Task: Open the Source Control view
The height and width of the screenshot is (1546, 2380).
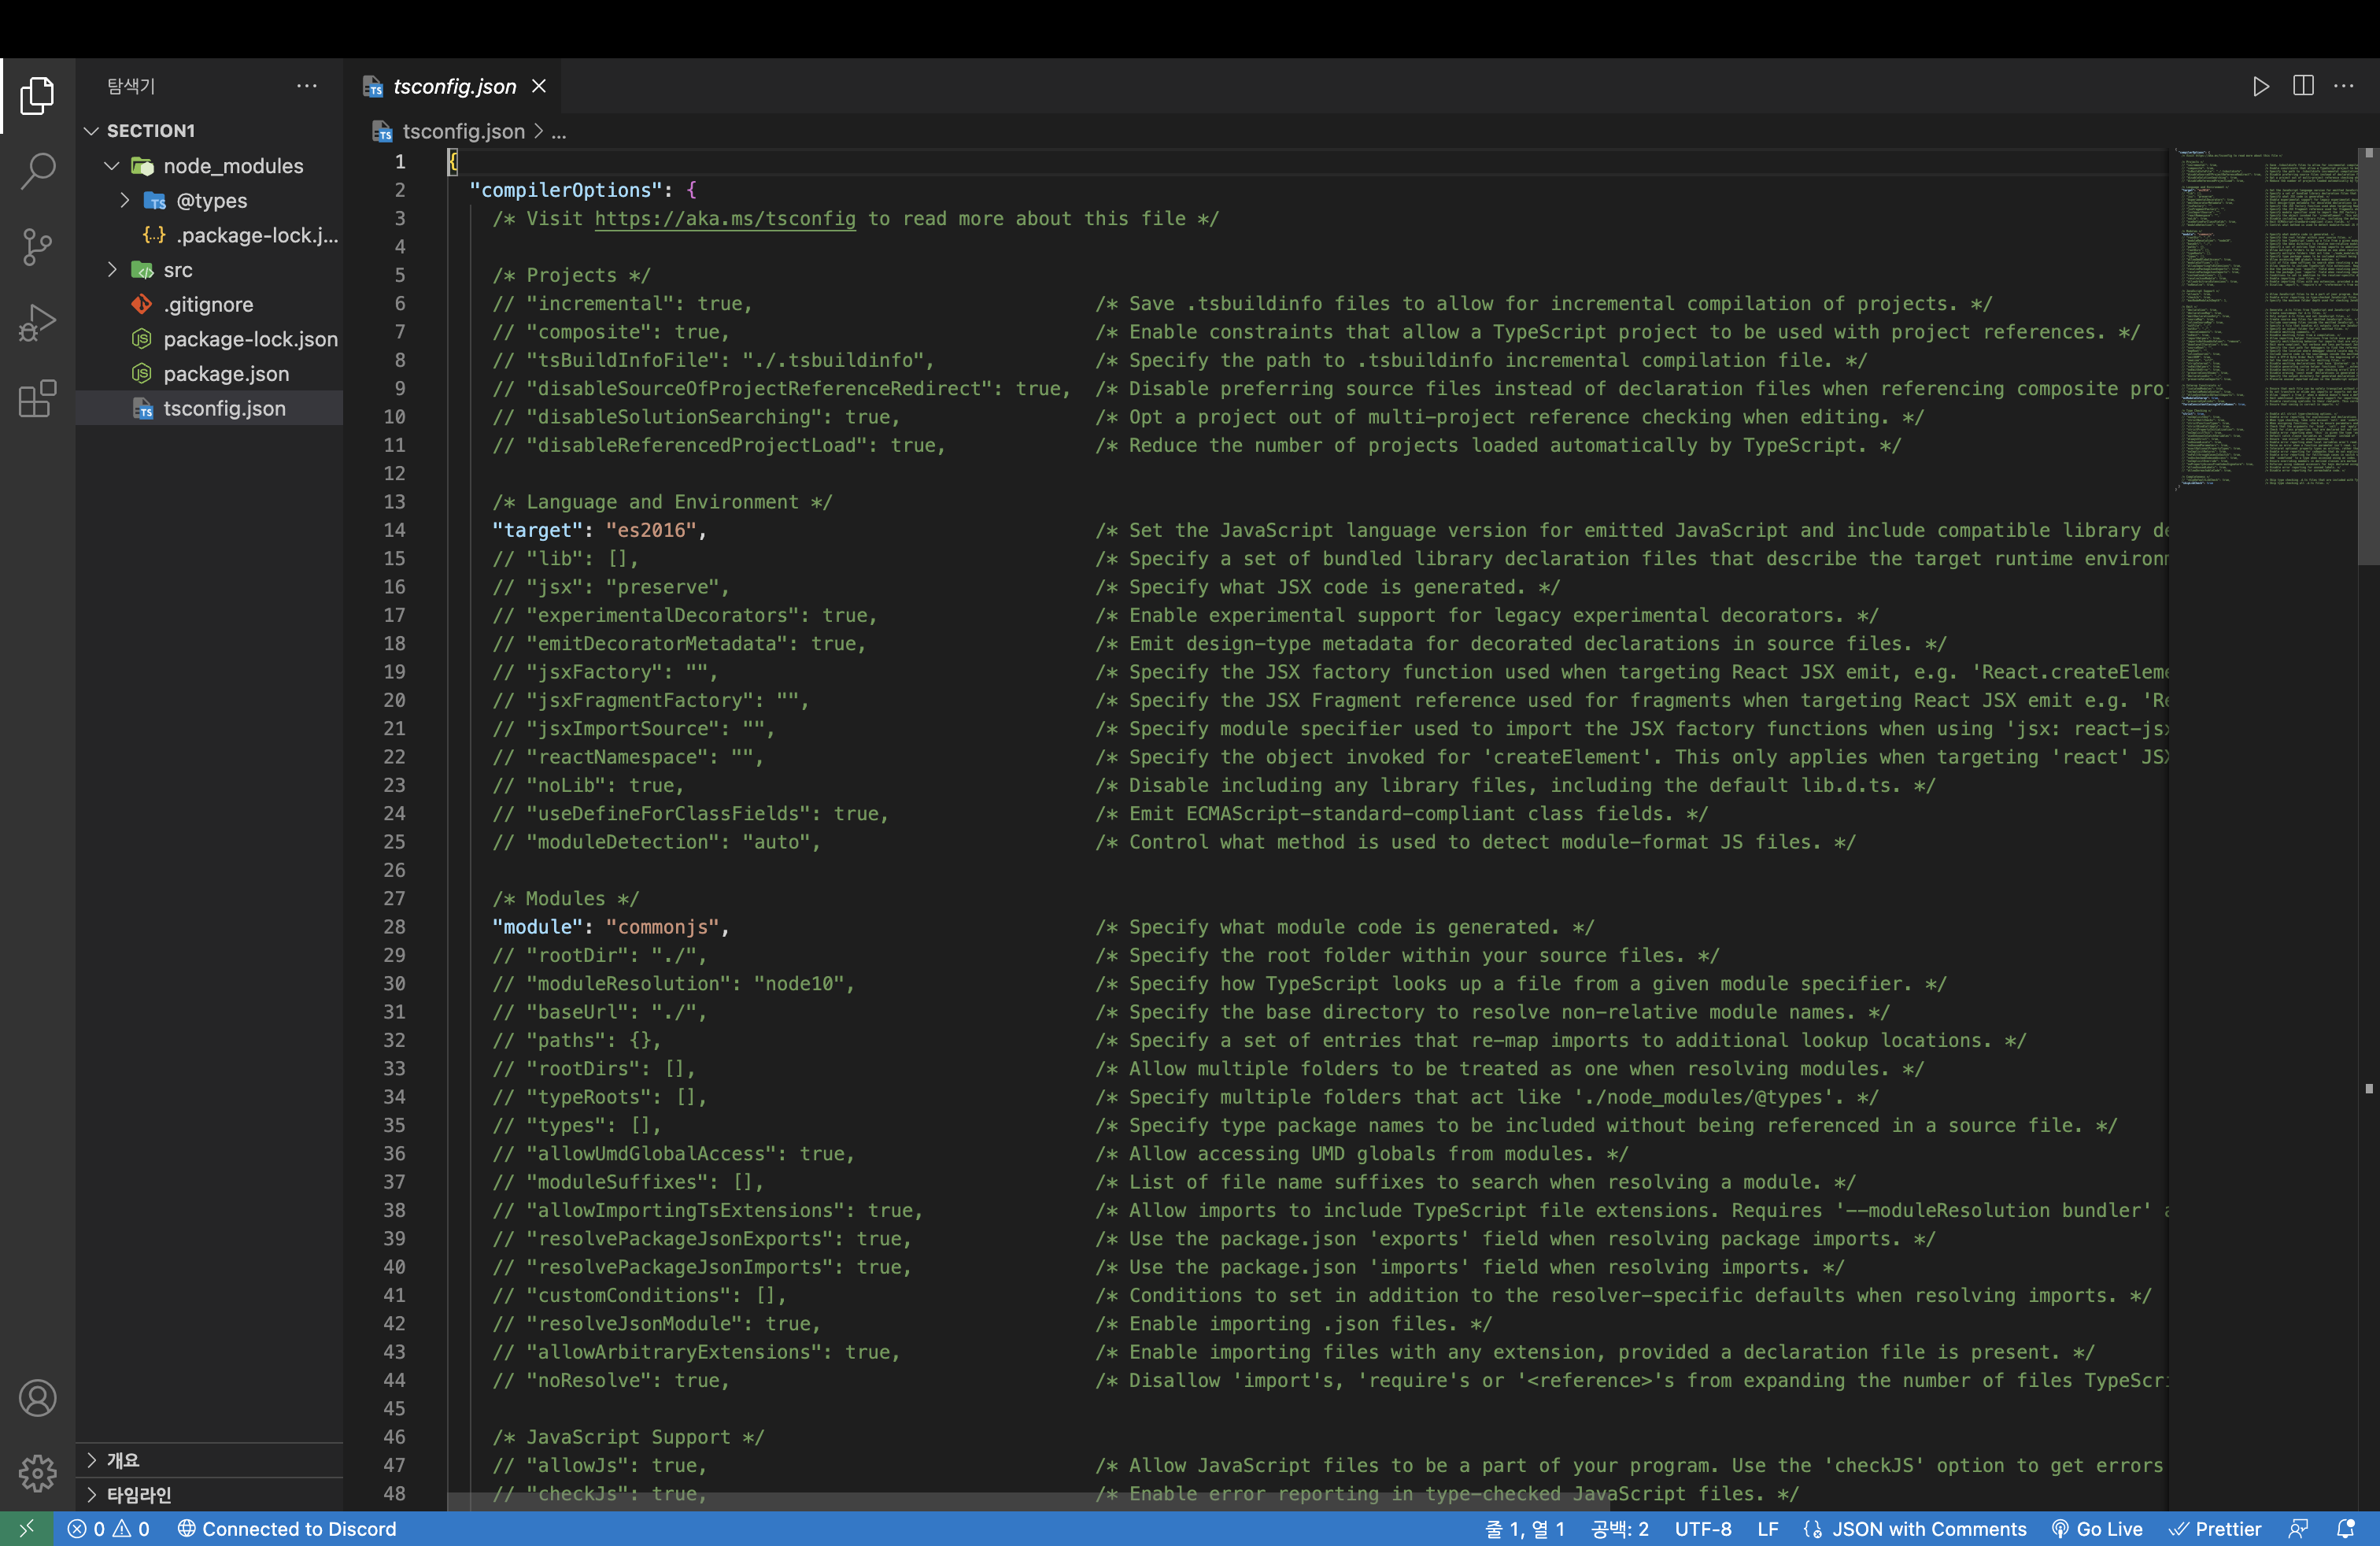Action: 37,247
